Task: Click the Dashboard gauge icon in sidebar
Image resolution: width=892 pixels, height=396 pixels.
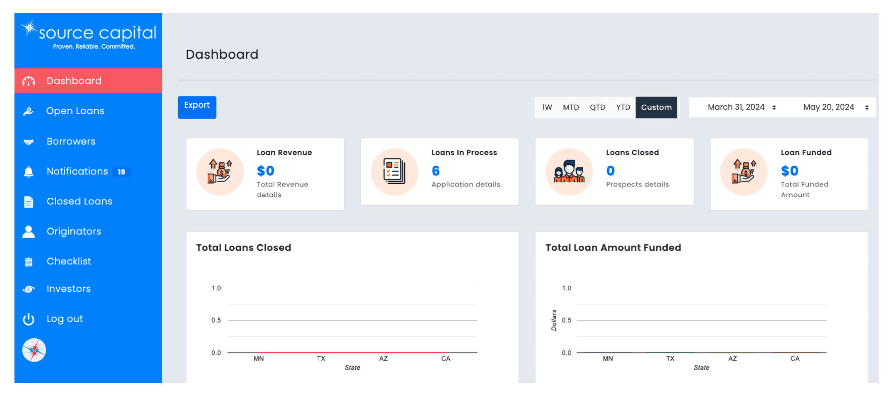Action: click(x=29, y=81)
